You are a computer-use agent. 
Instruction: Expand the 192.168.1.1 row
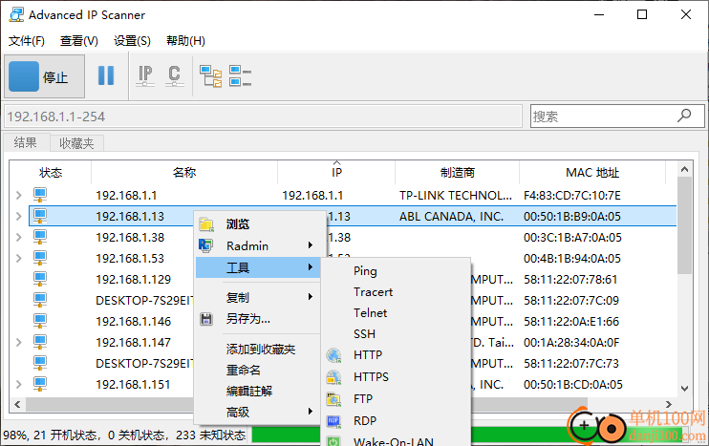18,195
